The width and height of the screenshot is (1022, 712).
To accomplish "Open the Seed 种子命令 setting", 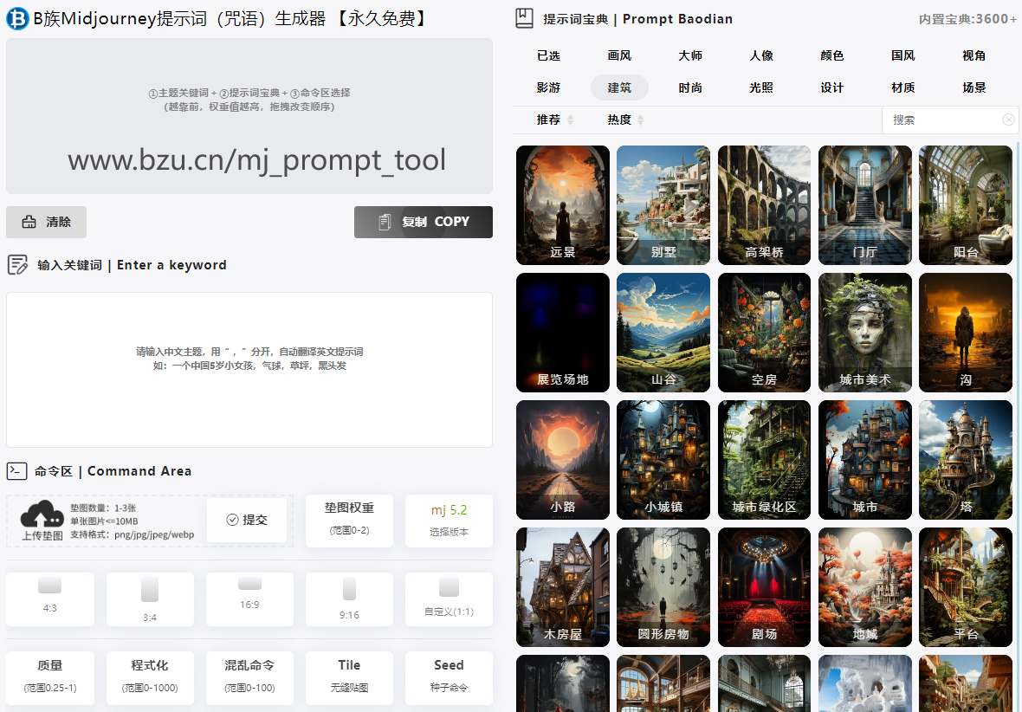I will point(450,677).
